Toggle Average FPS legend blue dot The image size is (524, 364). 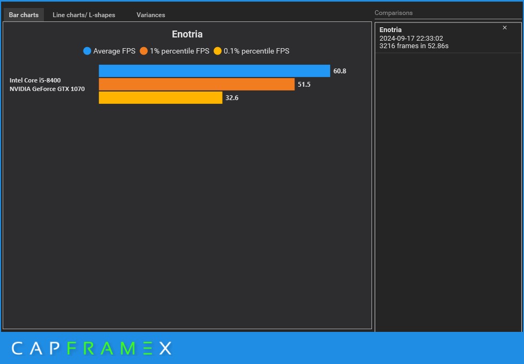[87, 51]
